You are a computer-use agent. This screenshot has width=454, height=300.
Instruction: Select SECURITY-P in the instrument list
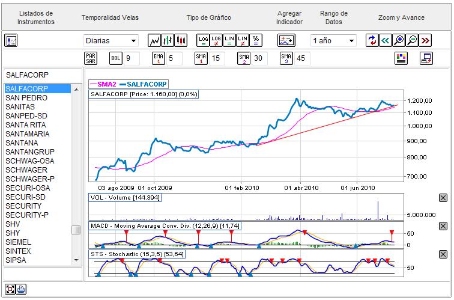(x=38, y=215)
